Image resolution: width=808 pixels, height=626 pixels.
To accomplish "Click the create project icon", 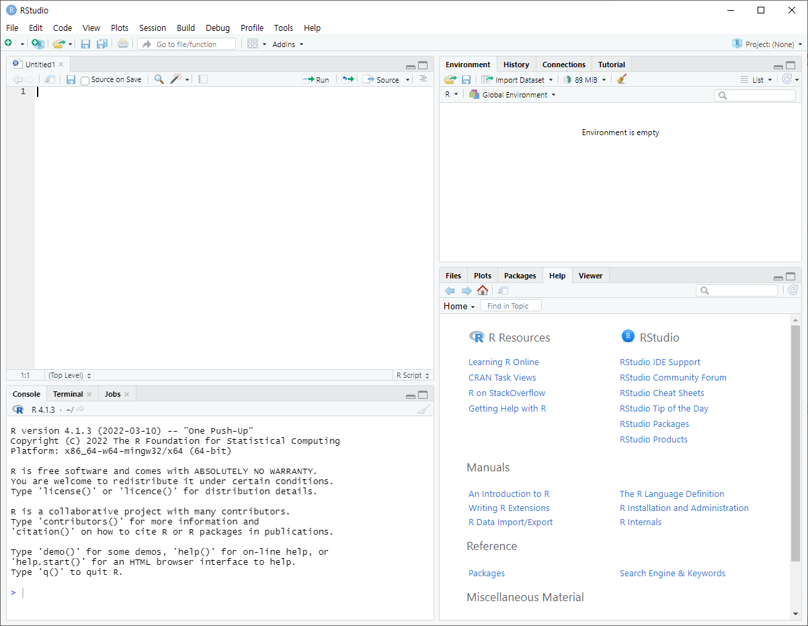I will point(38,44).
